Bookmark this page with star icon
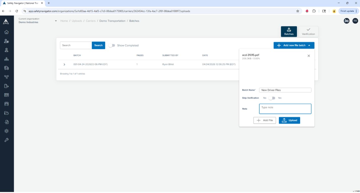 [x=298, y=11]
